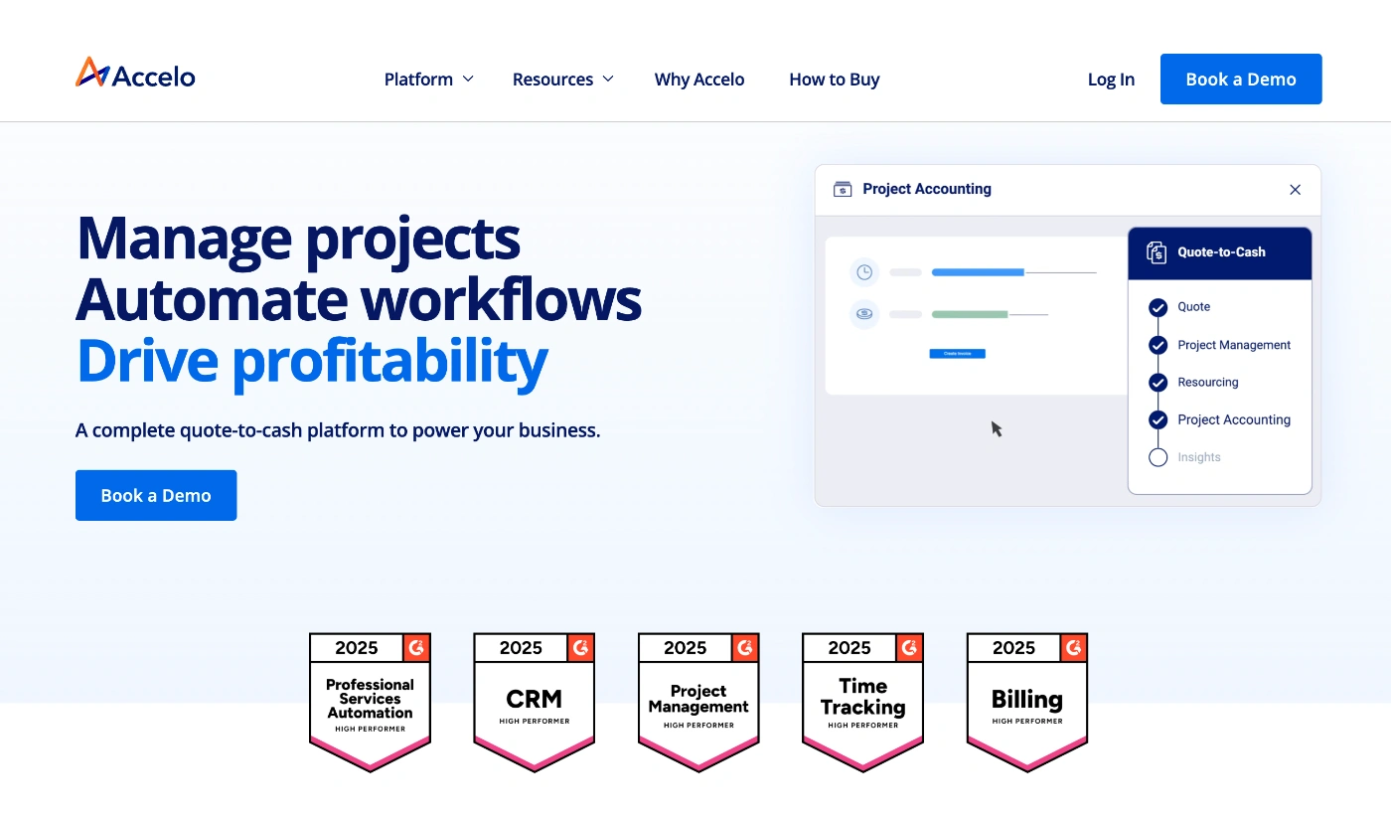Viewport: 1391px width, 823px height.
Task: Click the G2 logo on the Billing badge
Action: pos(1075,647)
